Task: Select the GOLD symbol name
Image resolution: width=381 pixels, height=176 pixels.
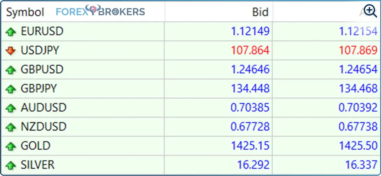Action: click(x=36, y=146)
